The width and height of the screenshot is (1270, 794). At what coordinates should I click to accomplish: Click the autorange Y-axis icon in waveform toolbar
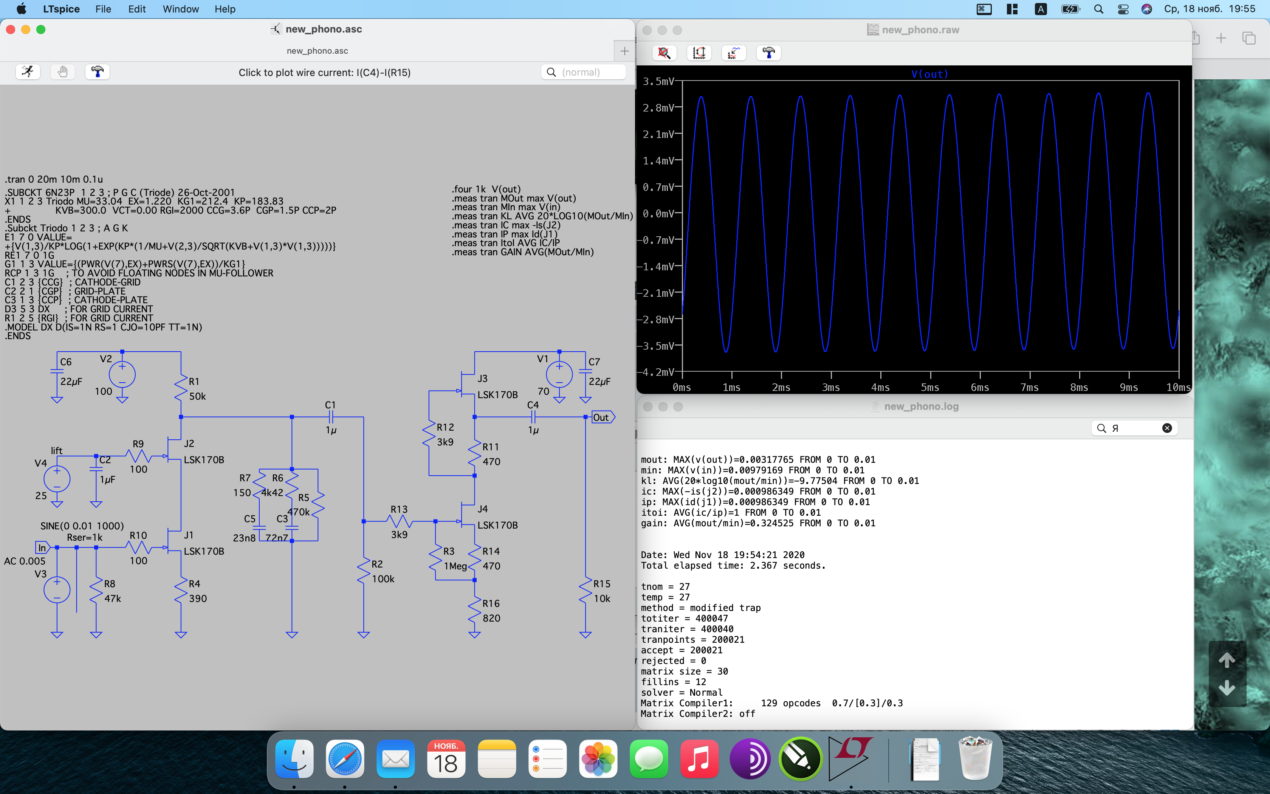(699, 53)
